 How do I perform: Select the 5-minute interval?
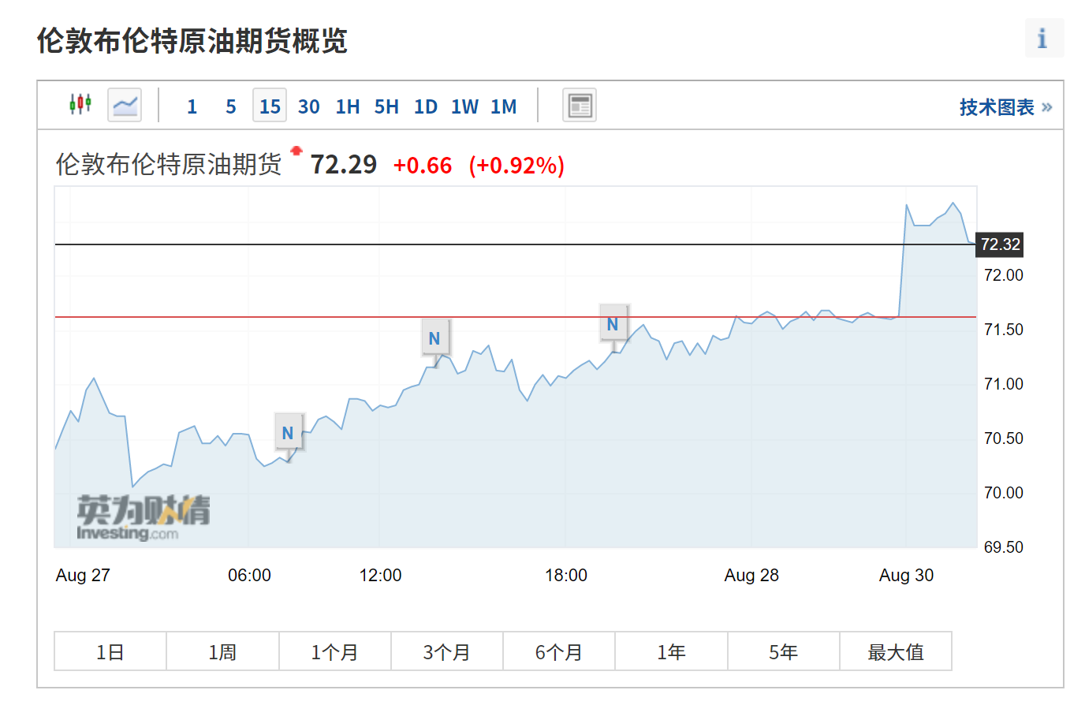[x=231, y=106]
